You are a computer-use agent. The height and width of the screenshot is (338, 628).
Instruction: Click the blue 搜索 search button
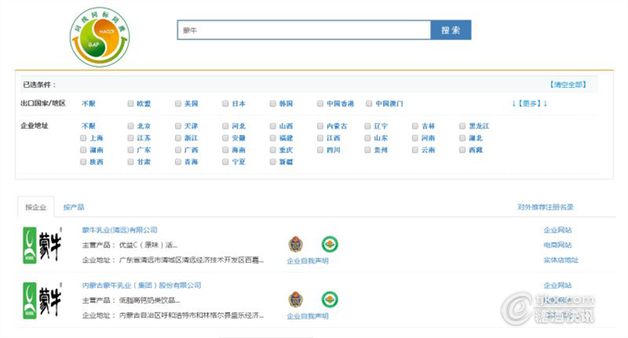coord(451,30)
